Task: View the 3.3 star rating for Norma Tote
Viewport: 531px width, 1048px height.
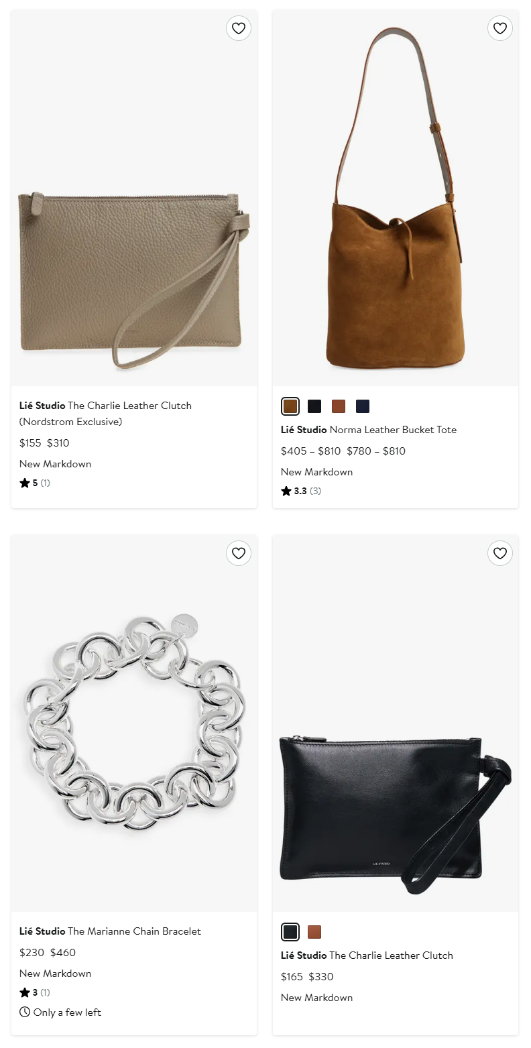Action: coord(301,491)
